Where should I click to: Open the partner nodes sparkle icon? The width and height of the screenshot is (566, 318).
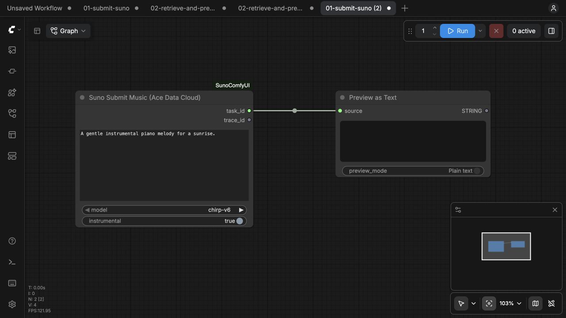click(x=12, y=92)
